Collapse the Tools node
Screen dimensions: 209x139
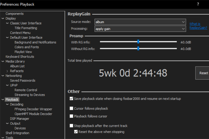3,137
